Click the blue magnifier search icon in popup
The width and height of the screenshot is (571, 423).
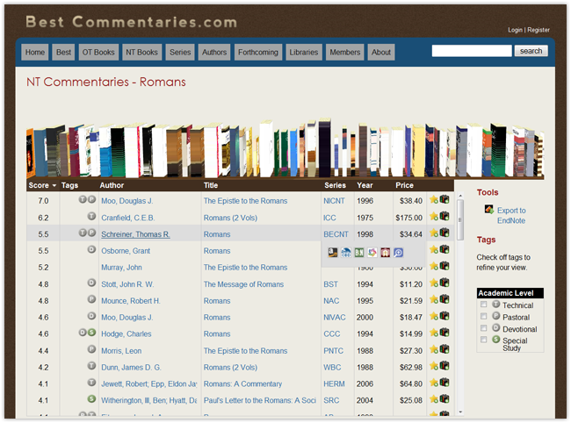tap(399, 253)
